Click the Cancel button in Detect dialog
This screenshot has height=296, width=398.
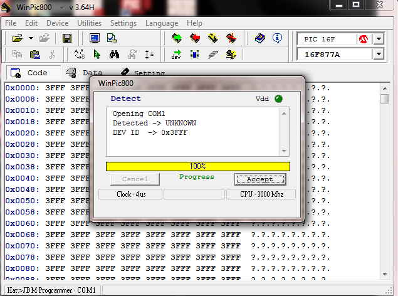pyautogui.click(x=135, y=179)
